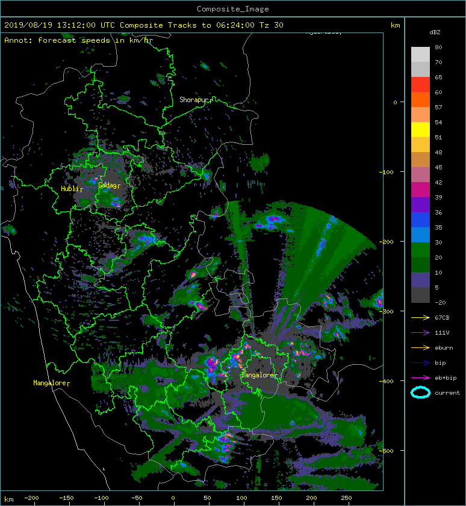Click the -300 y-axis tick label
Screen dimensions: 466x506
point(386,311)
